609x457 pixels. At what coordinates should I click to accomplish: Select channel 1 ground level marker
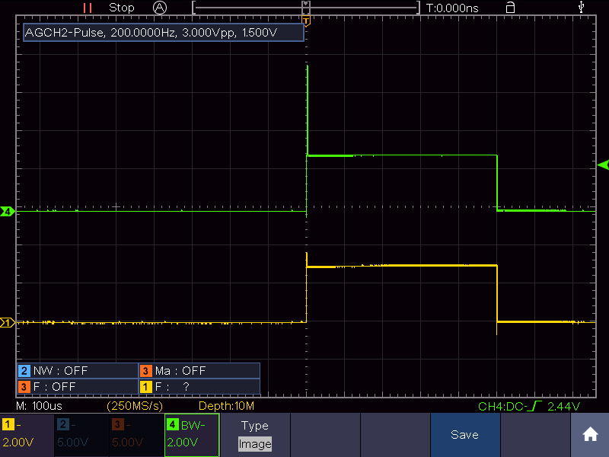click(8, 322)
